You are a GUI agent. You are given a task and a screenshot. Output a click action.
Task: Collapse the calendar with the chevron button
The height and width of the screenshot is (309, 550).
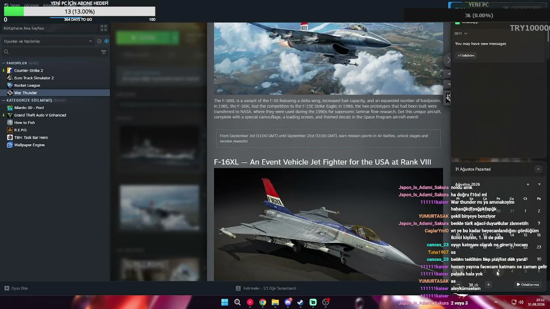[x=538, y=169]
